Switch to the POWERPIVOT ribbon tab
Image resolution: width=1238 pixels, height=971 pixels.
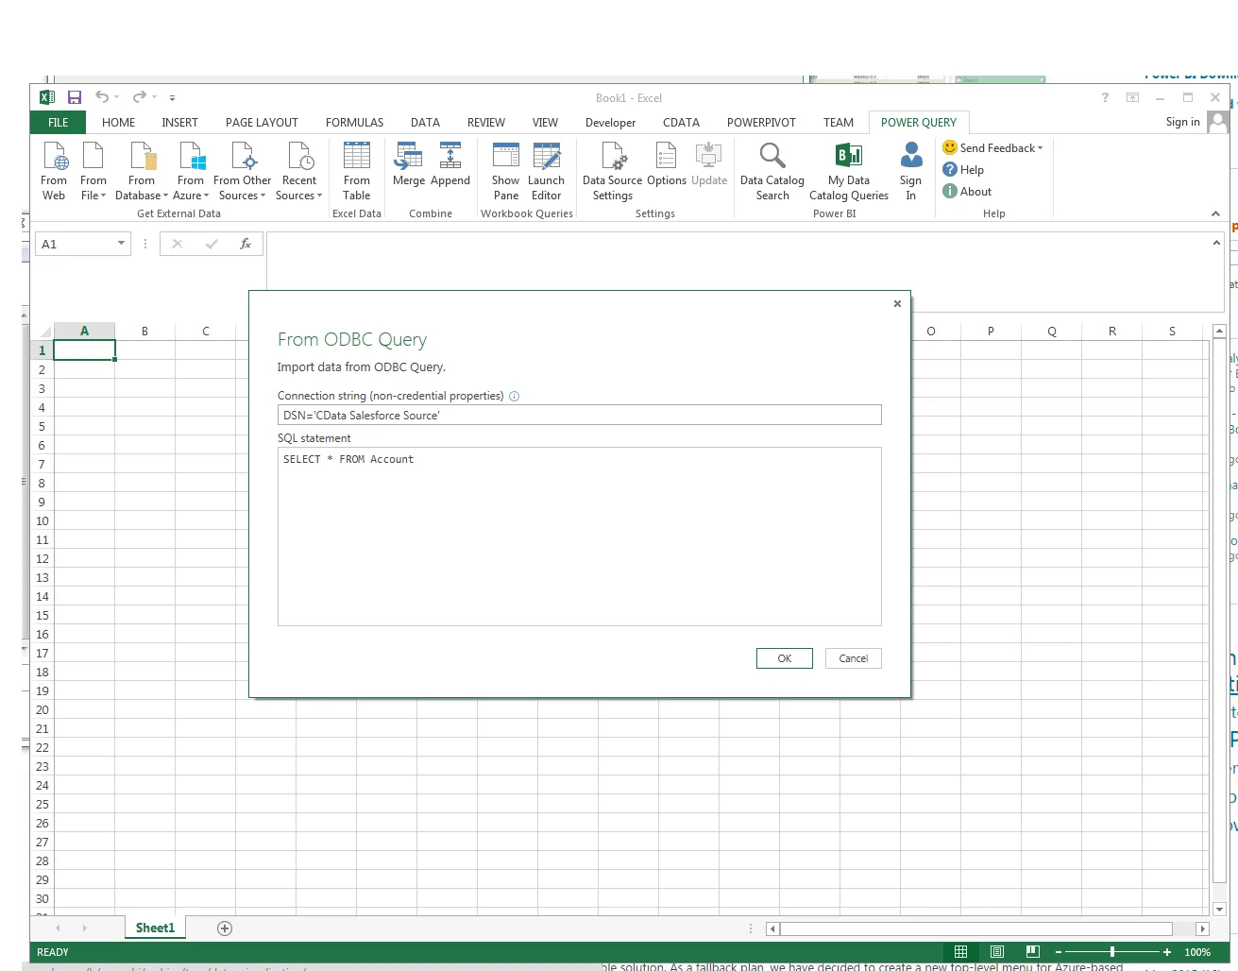(761, 122)
